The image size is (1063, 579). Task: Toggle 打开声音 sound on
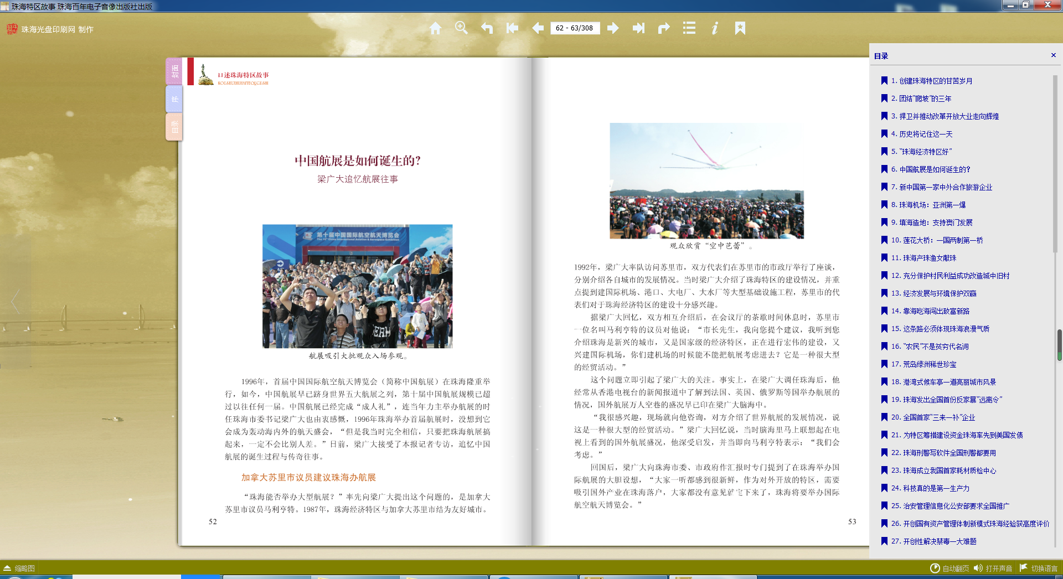pos(993,568)
